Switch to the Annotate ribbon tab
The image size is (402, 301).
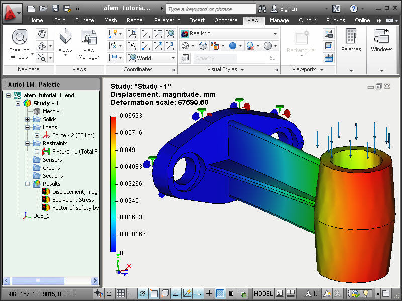[226, 20]
